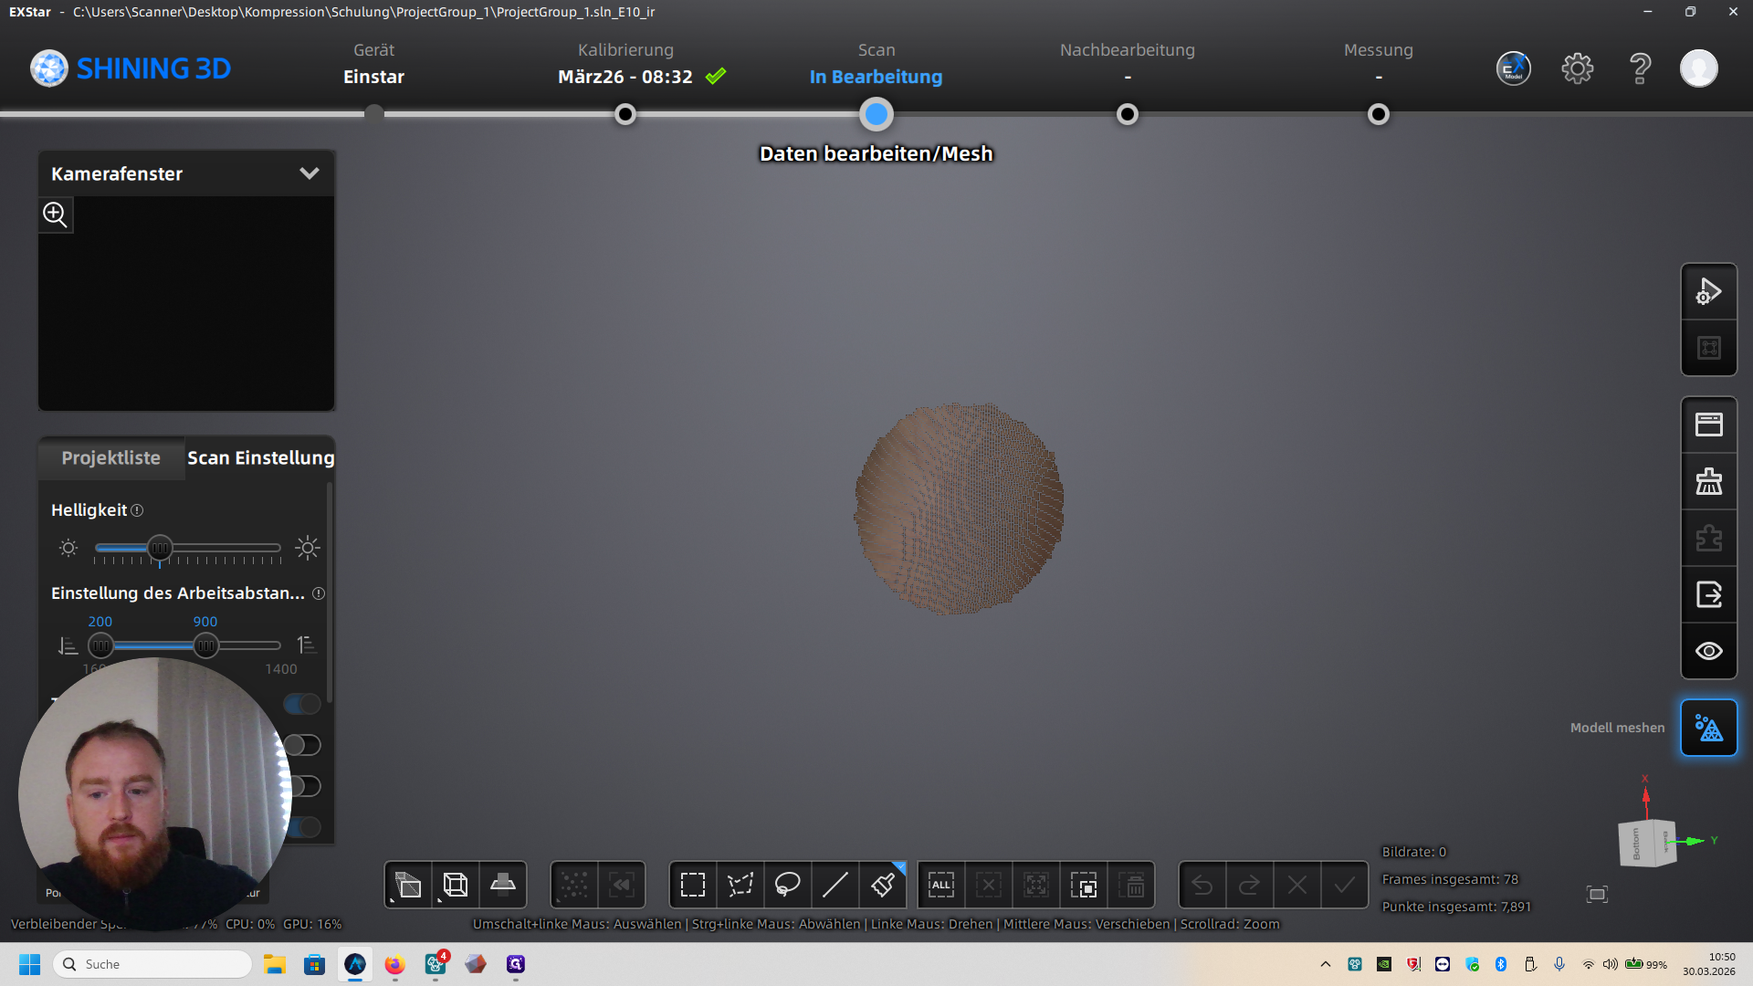Screen dimensions: 1753x986
Task: Select the rectangle selection tool
Action: [693, 885]
